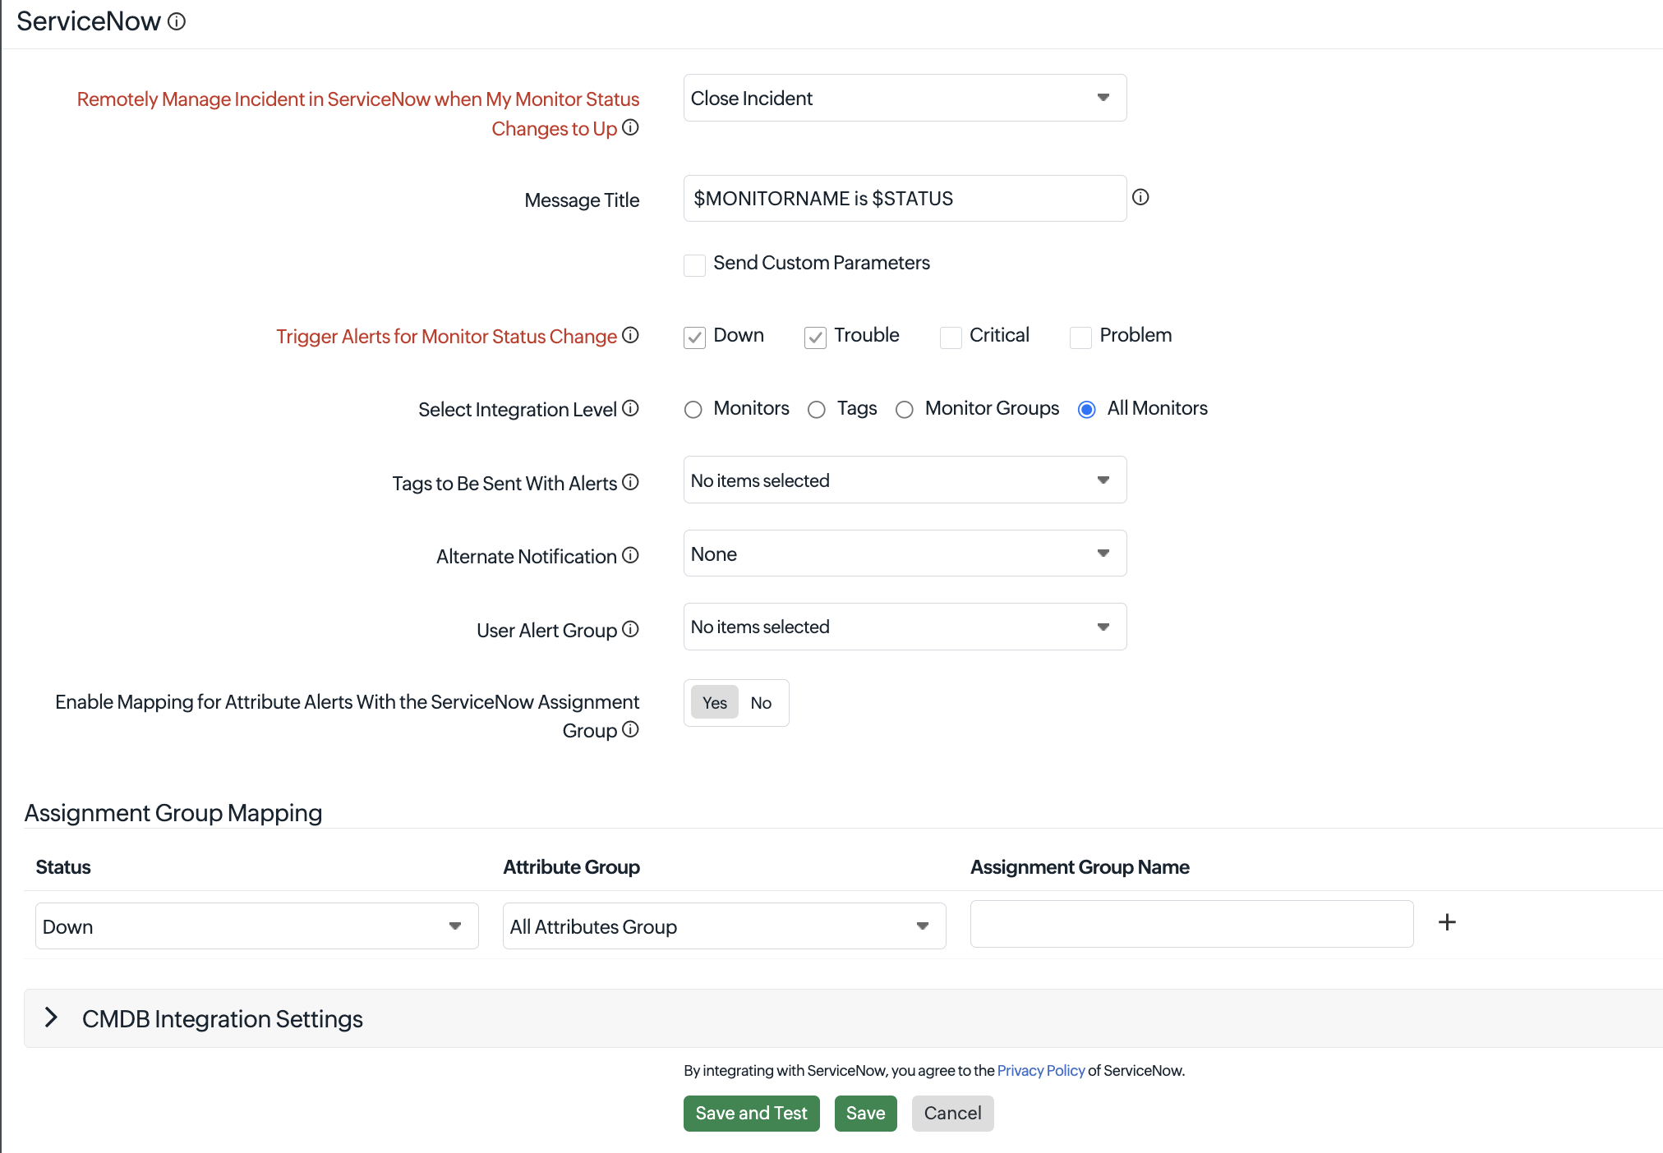This screenshot has height=1153, width=1663.
Task: Uncheck the Down status checkbox
Action: (x=694, y=337)
